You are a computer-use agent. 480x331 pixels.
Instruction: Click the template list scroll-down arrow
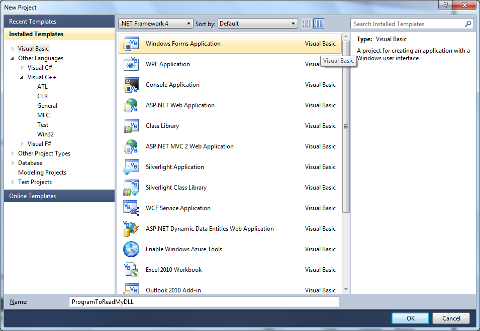coord(346,289)
